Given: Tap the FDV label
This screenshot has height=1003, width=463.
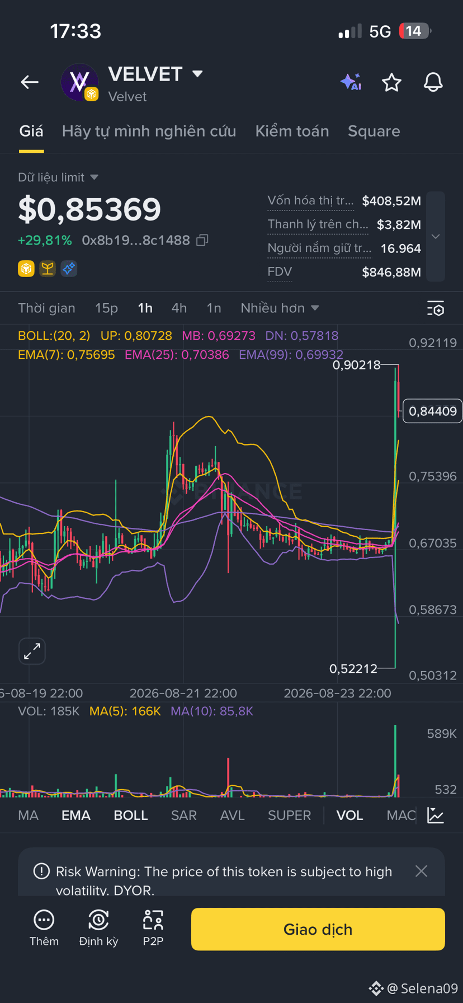Looking at the screenshot, I should pos(280,272).
